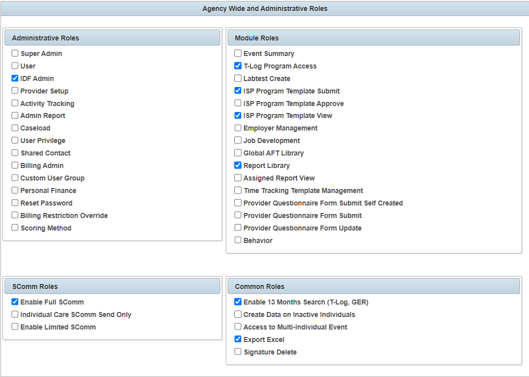This screenshot has height=377, width=529.
Task: Check Activity Tracking
Action: pyautogui.click(x=15, y=103)
